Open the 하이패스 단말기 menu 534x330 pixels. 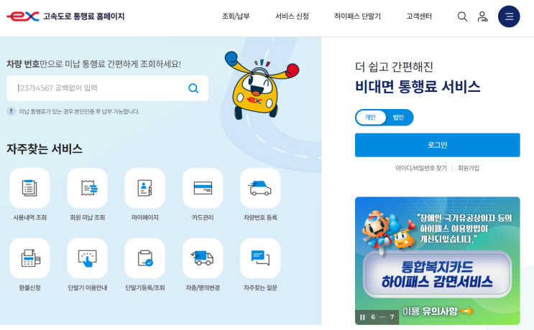coord(357,16)
